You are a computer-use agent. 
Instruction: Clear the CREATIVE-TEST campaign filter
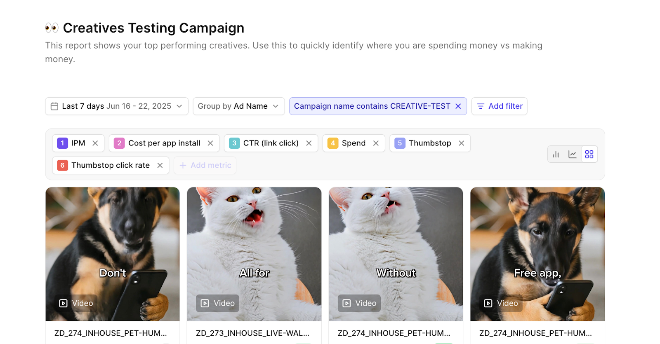[458, 106]
